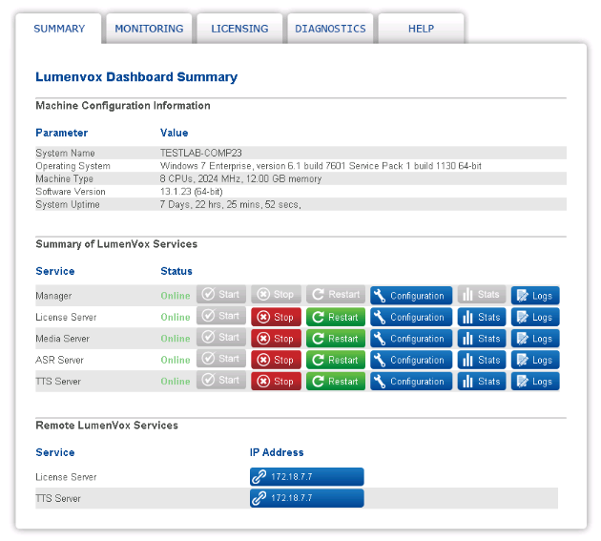
Task: Open TTS Server Logs
Action: click(x=535, y=382)
